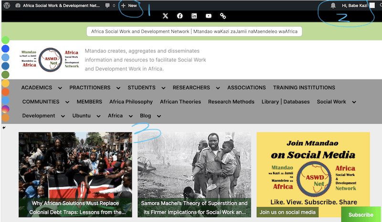Open the Africa Philosophy menu item
The width and height of the screenshot is (382, 222).
[131, 101]
